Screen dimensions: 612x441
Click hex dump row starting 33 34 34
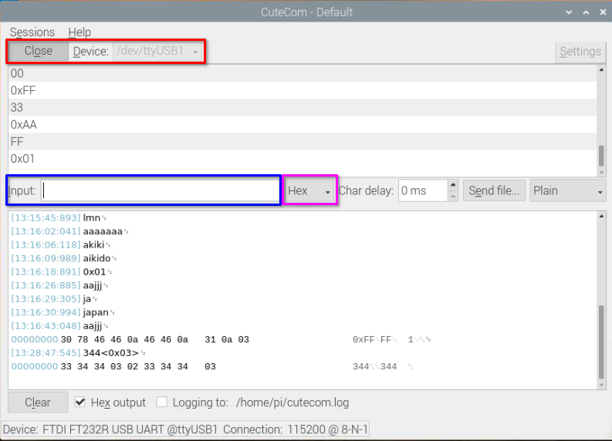click(138, 366)
